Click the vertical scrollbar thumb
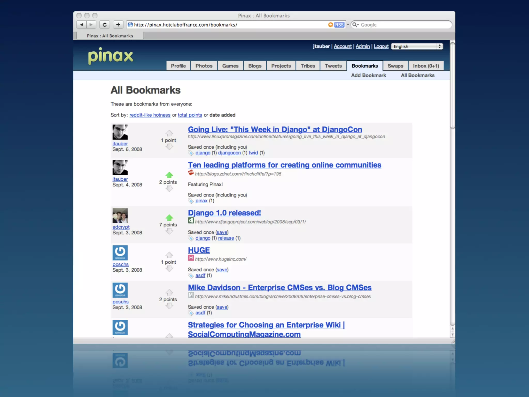This screenshot has width=529, height=397. click(452, 85)
